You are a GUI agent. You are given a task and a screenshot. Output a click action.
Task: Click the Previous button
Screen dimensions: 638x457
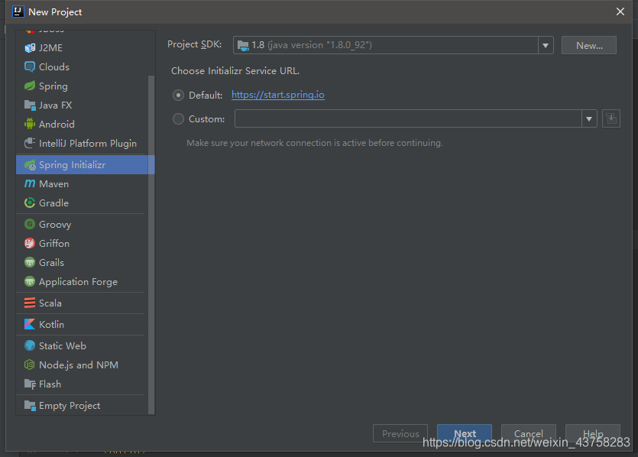point(400,434)
